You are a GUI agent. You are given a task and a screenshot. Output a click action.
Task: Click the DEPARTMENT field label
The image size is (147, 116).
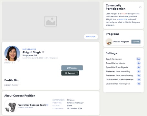[58, 100]
